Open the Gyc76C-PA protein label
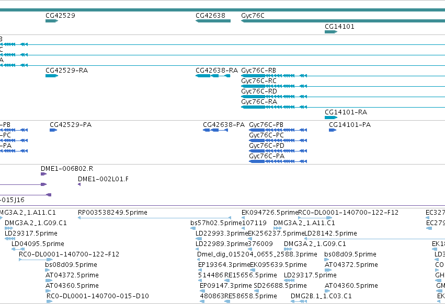Viewport: 445px width, 304px height. (x=267, y=156)
